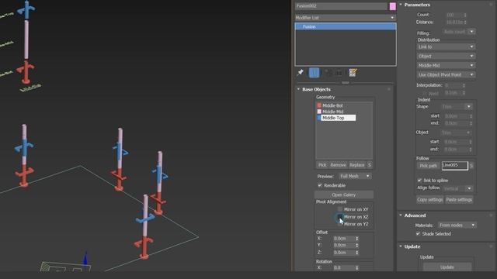The width and height of the screenshot is (497, 279).
Task: Open the Middle-Mid dropdown in Parameters
Action: [x=446, y=65]
